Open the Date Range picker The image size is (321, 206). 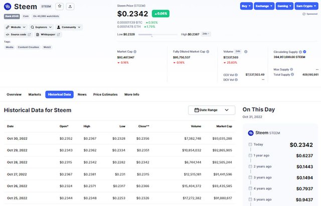(212, 110)
